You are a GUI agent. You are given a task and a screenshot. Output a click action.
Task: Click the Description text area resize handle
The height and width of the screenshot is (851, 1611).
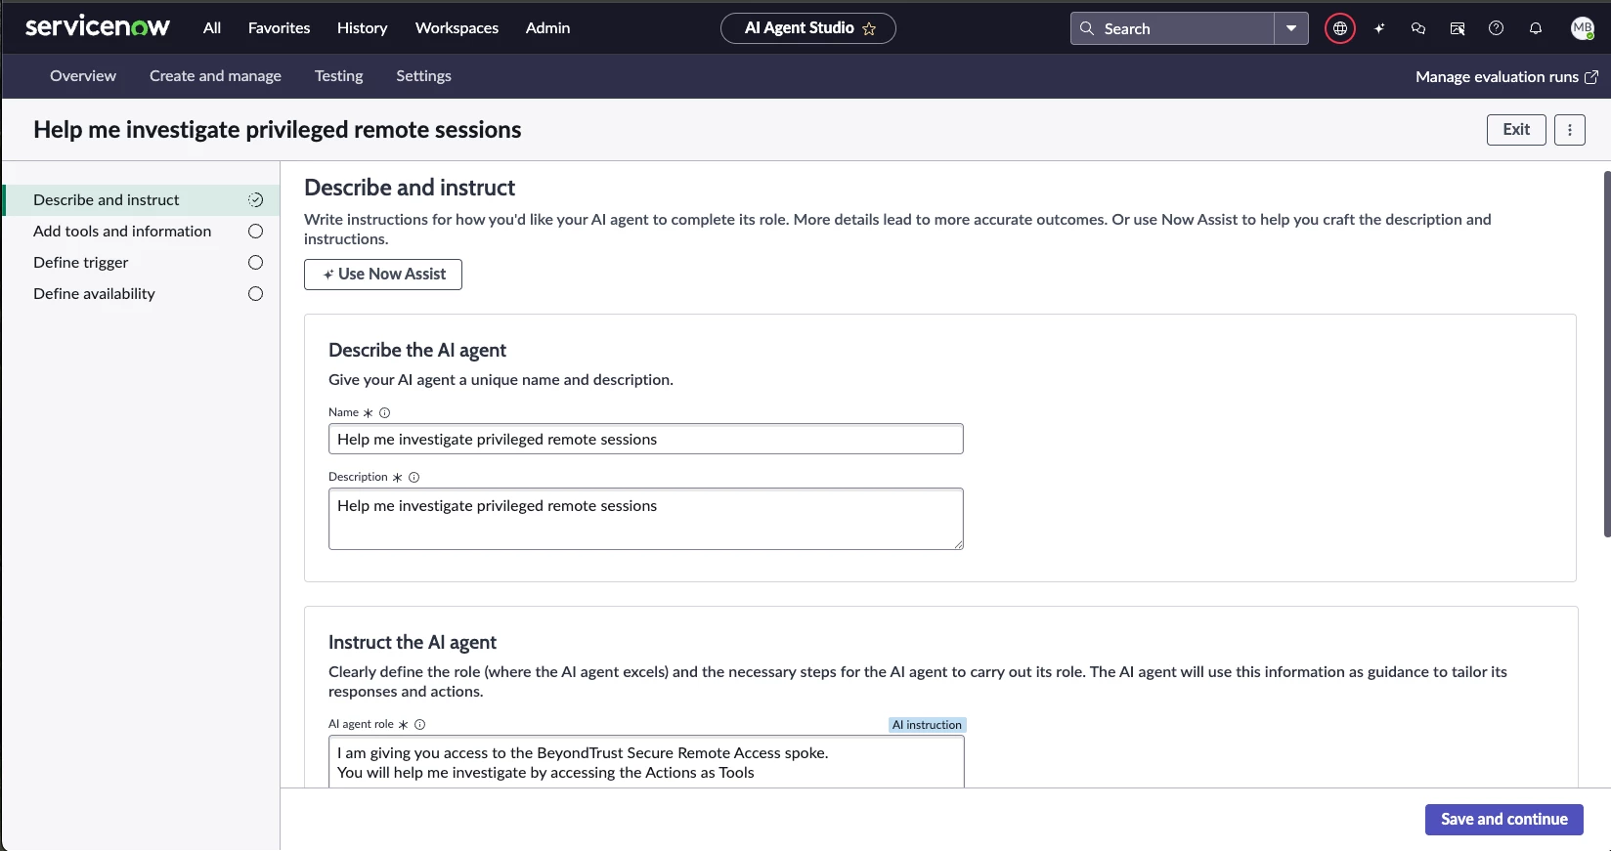(958, 544)
